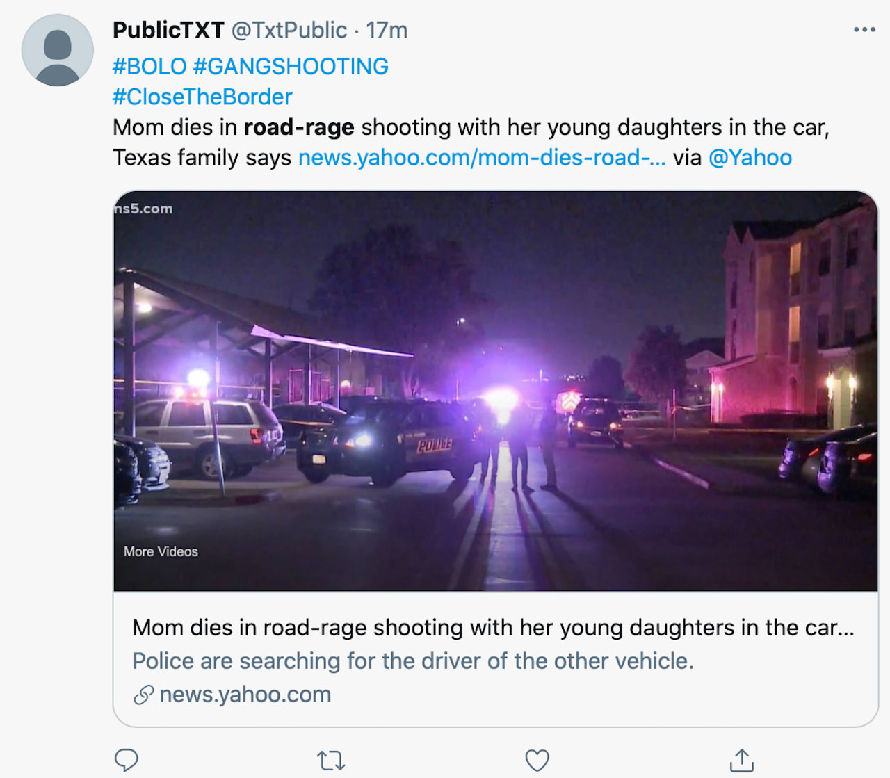The image size is (890, 778).
Task: Visit the @Yahoo mention
Action: 750,158
